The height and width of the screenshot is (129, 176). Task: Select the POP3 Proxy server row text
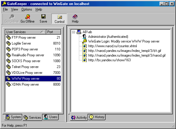(x=25, y=49)
